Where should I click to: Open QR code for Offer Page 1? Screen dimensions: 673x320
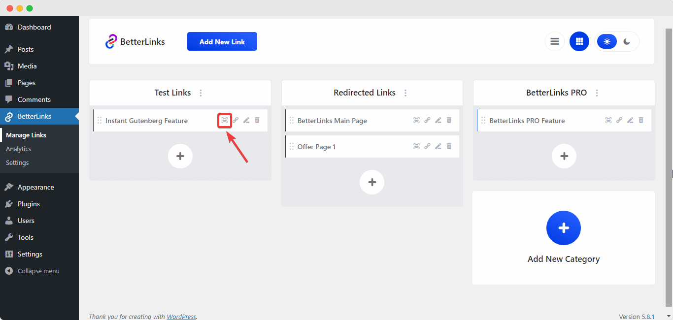(416, 146)
